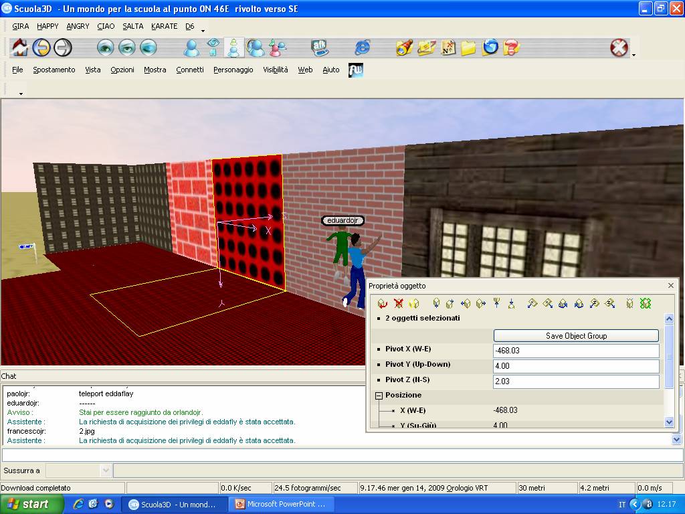
Task: Move object left with left-arrow cube icon
Action: 466,303
